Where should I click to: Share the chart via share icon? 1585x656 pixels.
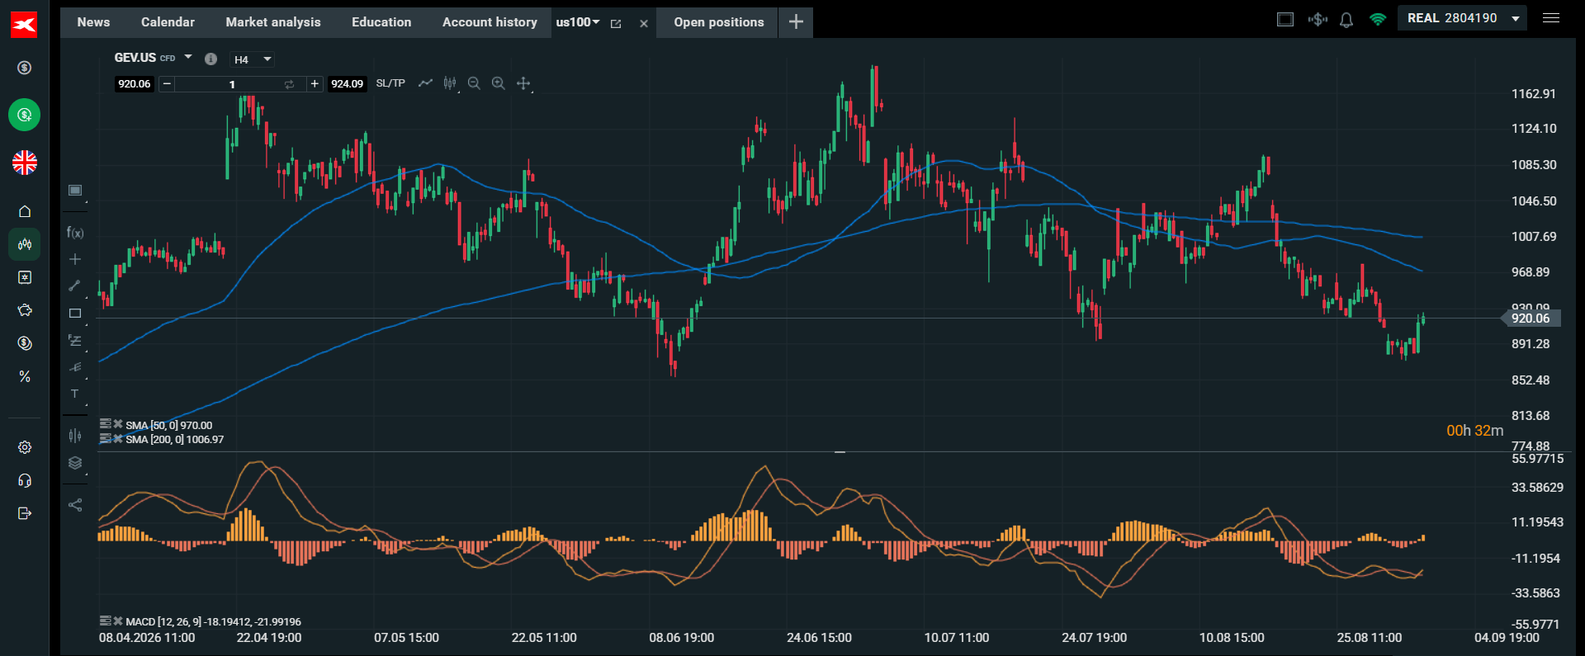75,505
